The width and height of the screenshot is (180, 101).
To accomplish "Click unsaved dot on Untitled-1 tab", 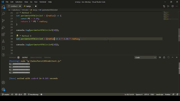I will [20, 6].
